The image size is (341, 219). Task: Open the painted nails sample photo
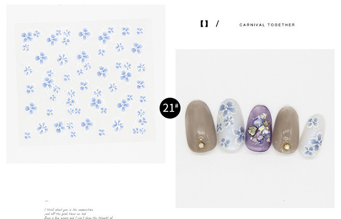pos(255,129)
